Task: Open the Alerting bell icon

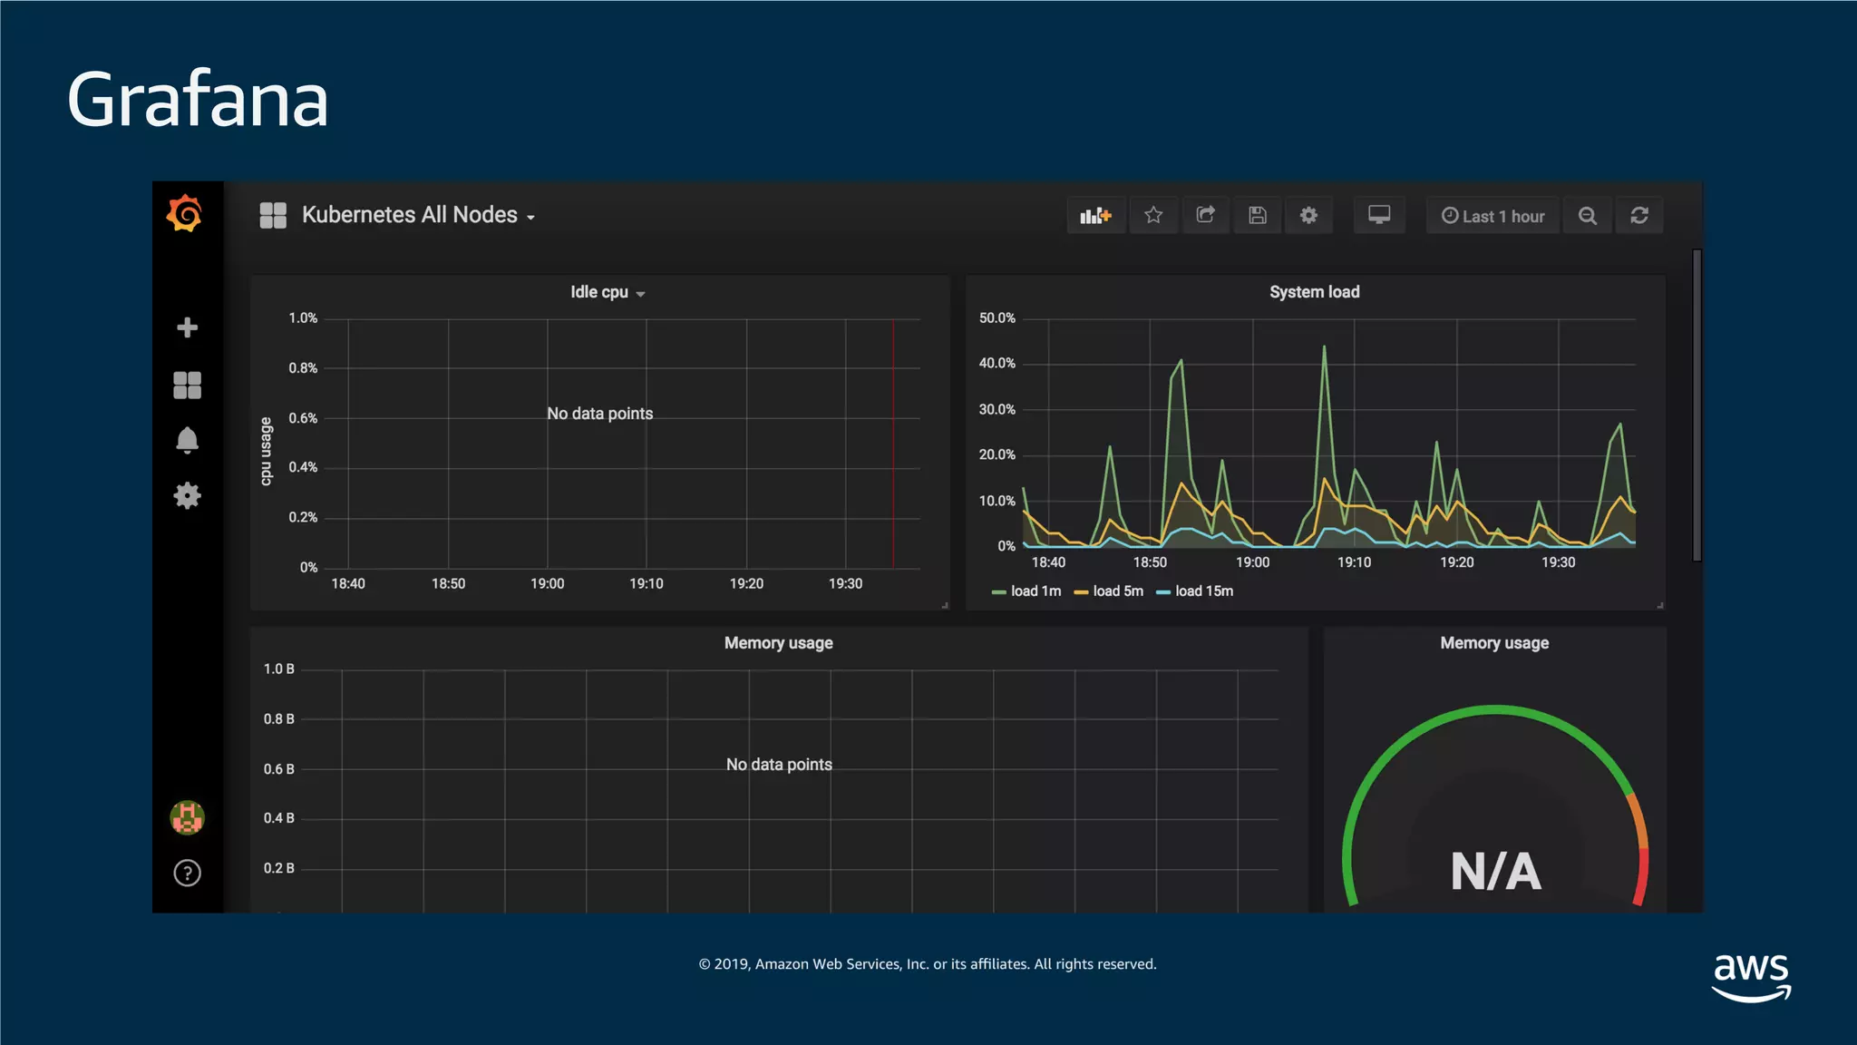Action: pos(187,441)
